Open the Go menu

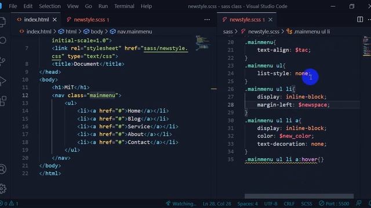click(88, 6)
